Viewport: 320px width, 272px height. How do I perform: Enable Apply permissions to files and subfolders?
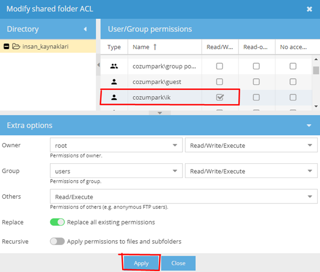pyautogui.click(x=57, y=241)
